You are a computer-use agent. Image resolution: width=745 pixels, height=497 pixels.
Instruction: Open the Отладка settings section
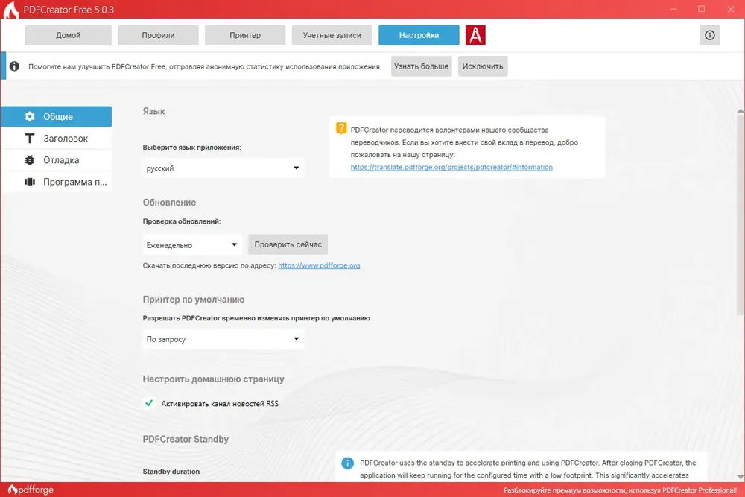click(56, 160)
